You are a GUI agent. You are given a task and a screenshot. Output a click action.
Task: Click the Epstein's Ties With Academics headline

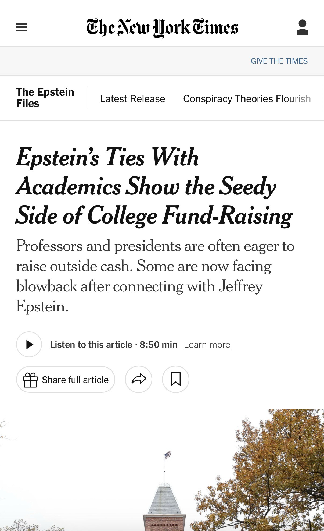click(153, 186)
